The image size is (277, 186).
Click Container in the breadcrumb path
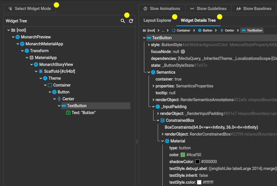coord(181,30)
